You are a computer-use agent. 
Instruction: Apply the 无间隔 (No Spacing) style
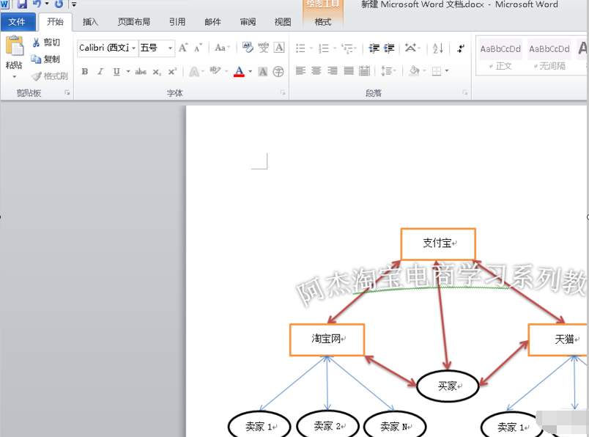(549, 56)
